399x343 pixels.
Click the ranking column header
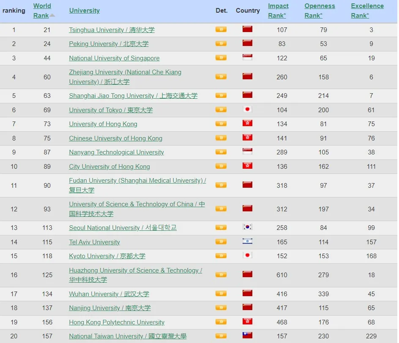(14, 11)
